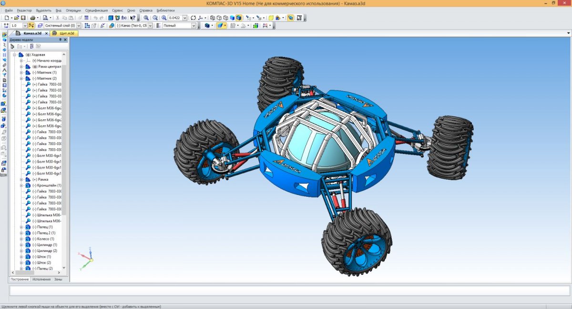Click the Rotate view icon
This screenshot has width=572, height=309.
click(x=193, y=18)
